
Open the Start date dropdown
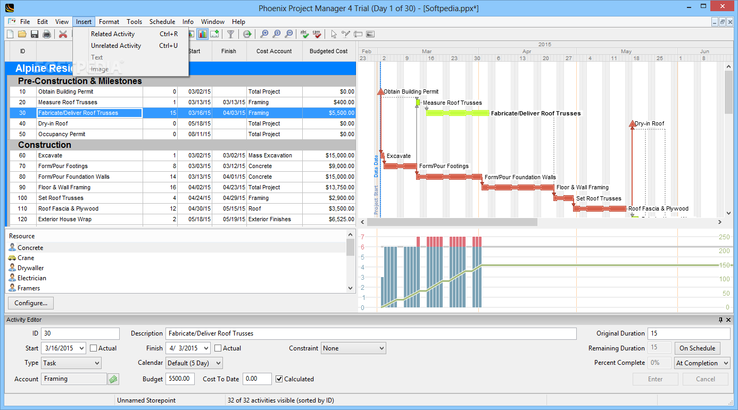81,348
